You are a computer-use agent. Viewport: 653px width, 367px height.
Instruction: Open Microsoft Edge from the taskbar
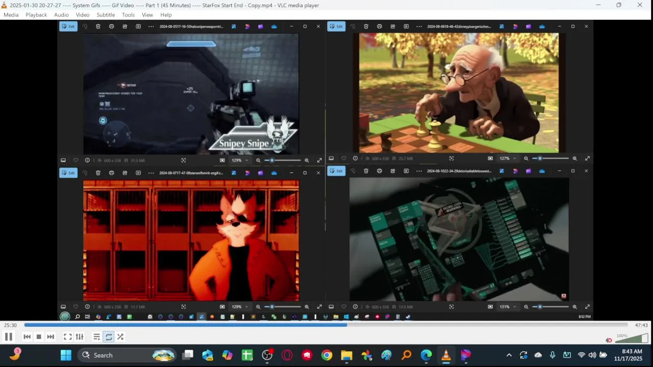(426, 355)
